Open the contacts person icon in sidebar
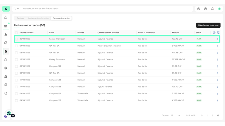Screen dimensions: 225x126 click(x=6, y=35)
